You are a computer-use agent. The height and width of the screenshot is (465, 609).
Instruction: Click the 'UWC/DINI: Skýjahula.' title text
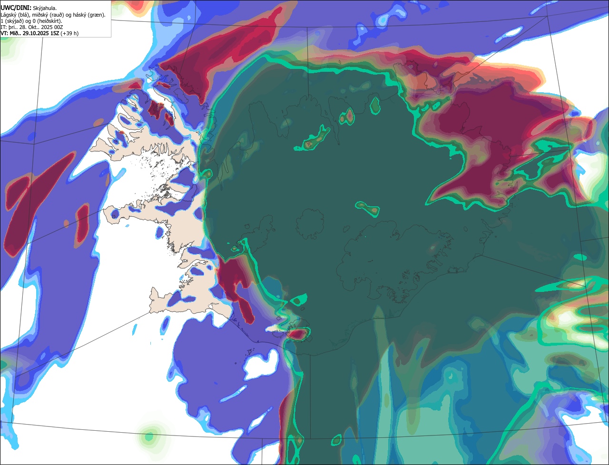click(x=29, y=8)
